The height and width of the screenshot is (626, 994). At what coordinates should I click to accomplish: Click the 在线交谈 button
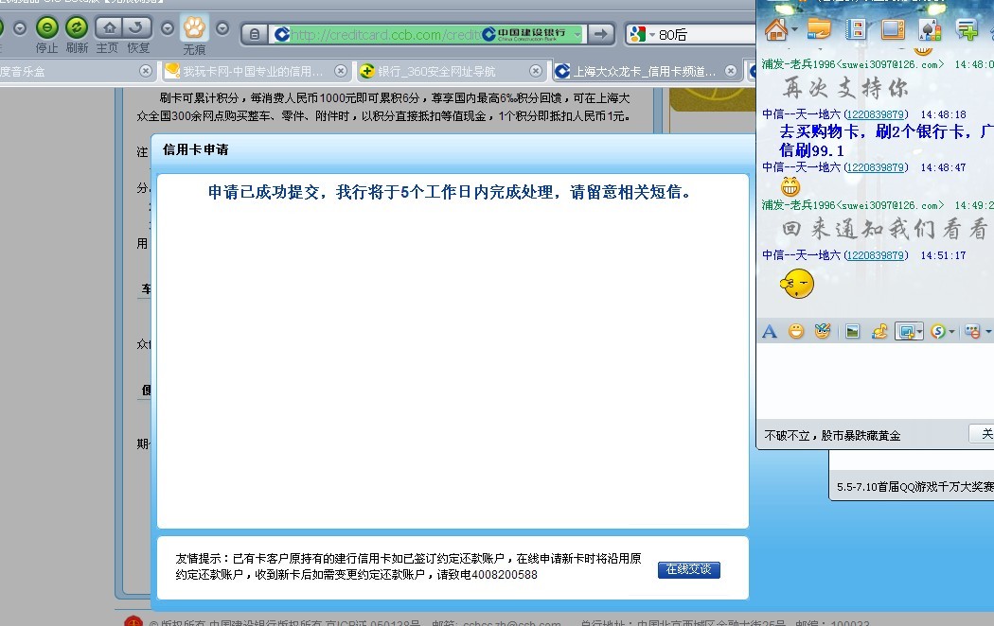click(x=688, y=569)
